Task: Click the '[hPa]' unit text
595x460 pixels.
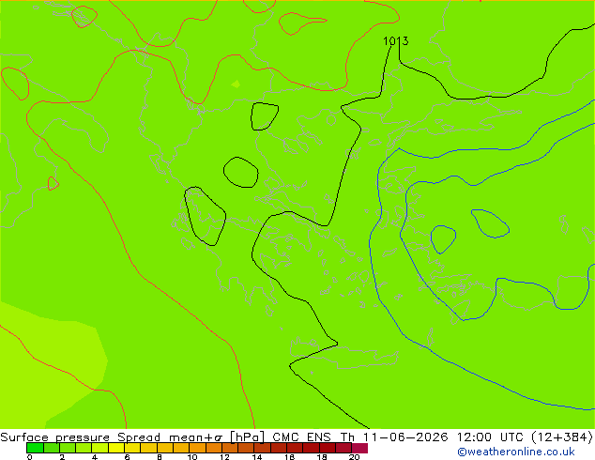Action: click(247, 437)
